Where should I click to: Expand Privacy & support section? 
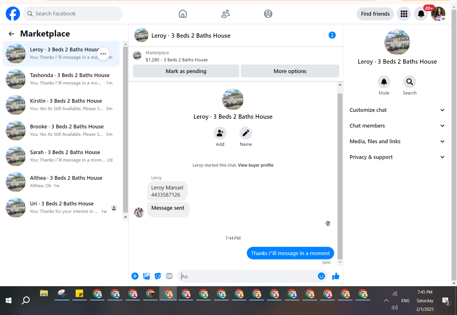click(397, 157)
